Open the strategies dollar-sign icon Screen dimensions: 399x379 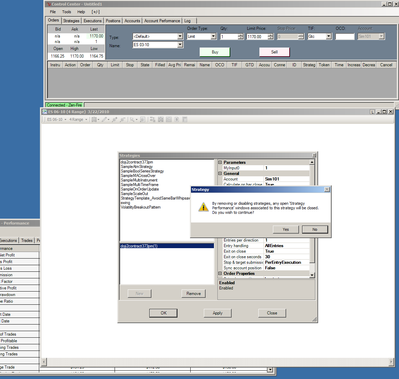pyautogui.click(x=177, y=119)
